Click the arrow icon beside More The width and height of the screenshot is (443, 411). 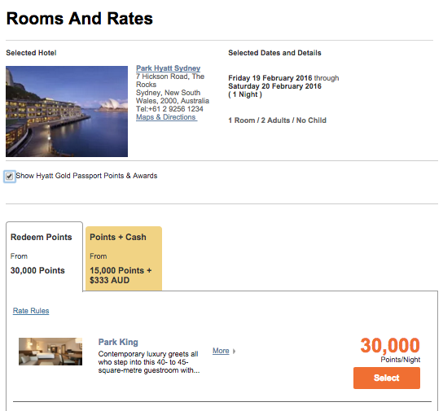[x=234, y=351]
